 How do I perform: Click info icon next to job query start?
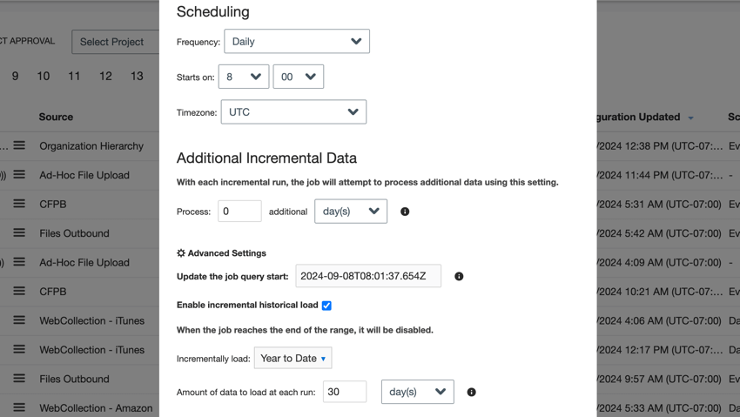tap(459, 277)
